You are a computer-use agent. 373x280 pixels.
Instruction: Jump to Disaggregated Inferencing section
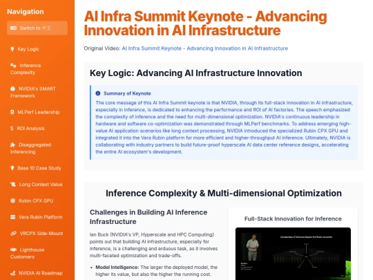point(37,148)
